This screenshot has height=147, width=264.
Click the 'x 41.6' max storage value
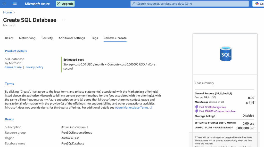(250, 103)
